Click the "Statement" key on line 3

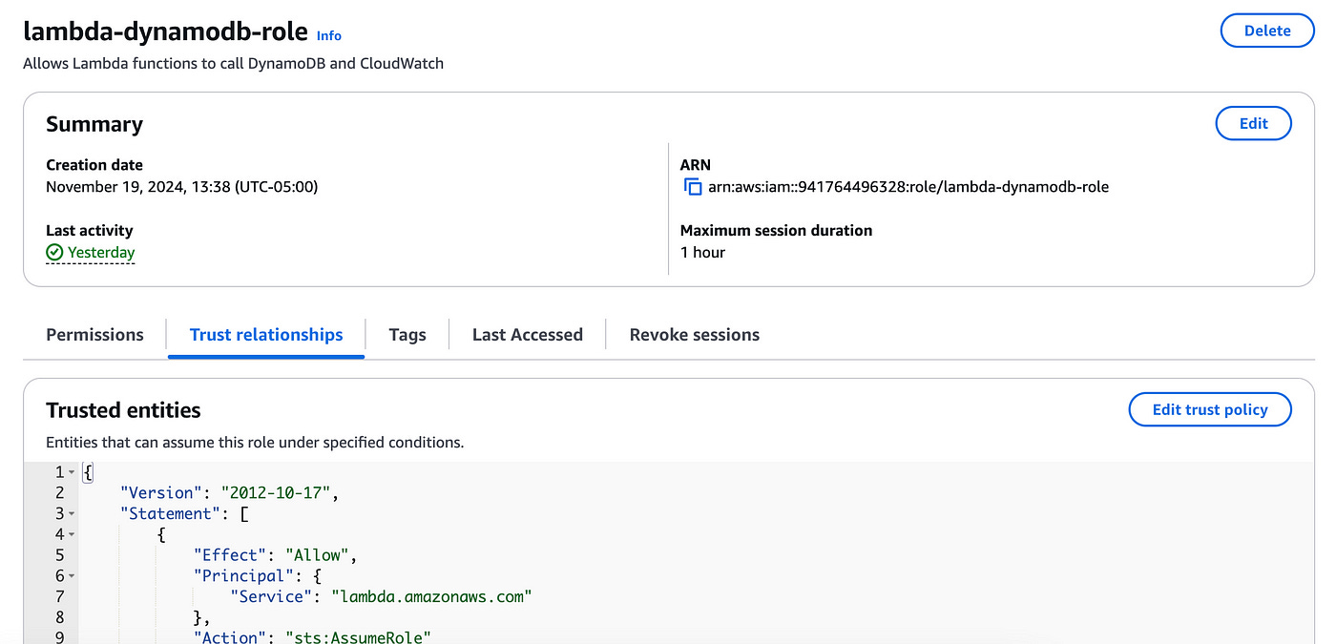tap(170, 514)
